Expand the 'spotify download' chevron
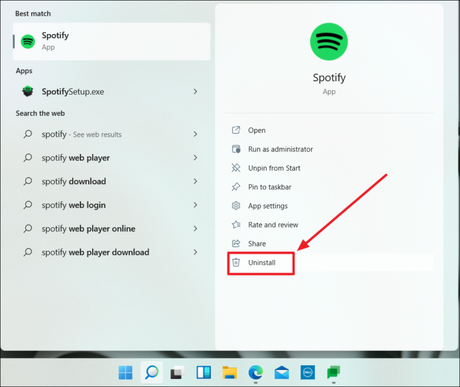Screen dimensions: 460x387 pyautogui.click(x=195, y=181)
